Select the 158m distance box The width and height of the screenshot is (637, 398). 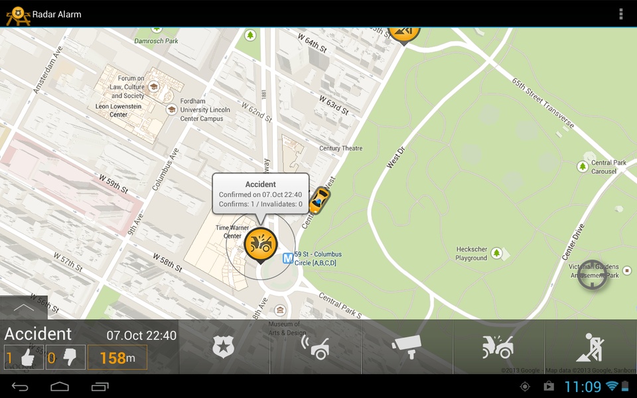[117, 358]
